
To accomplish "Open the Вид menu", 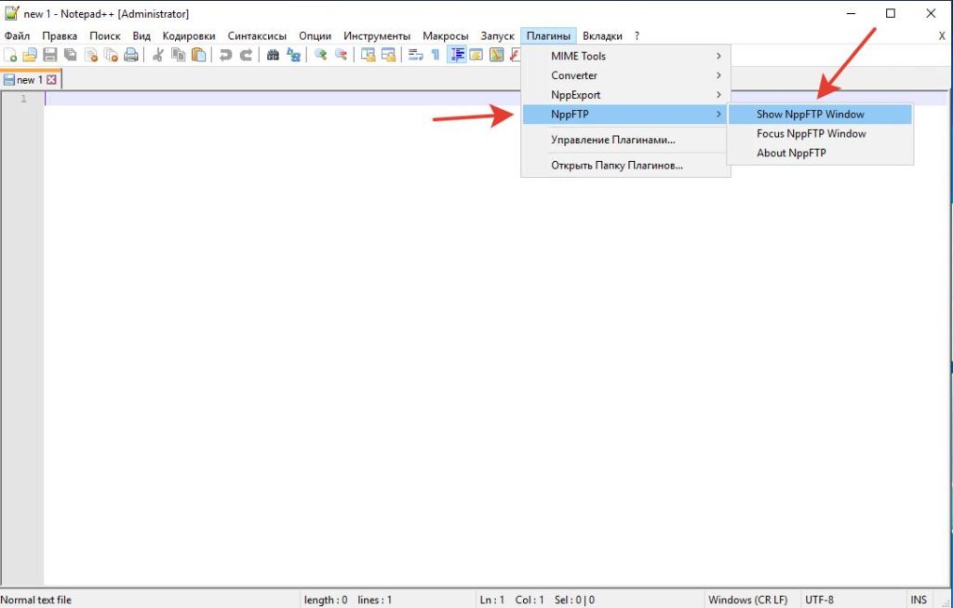I will click(x=141, y=36).
